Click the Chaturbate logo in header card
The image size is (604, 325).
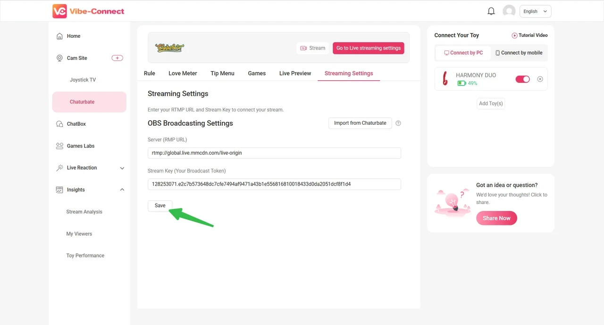pyautogui.click(x=169, y=48)
